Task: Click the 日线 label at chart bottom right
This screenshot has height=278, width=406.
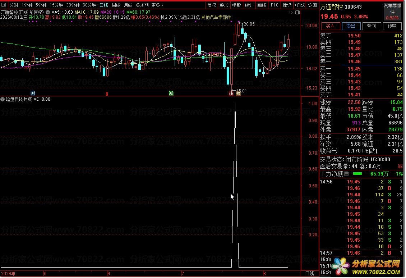Action: click(310, 274)
